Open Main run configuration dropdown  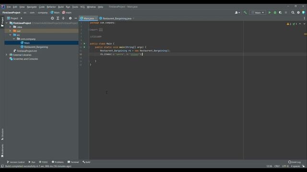click(x=258, y=12)
